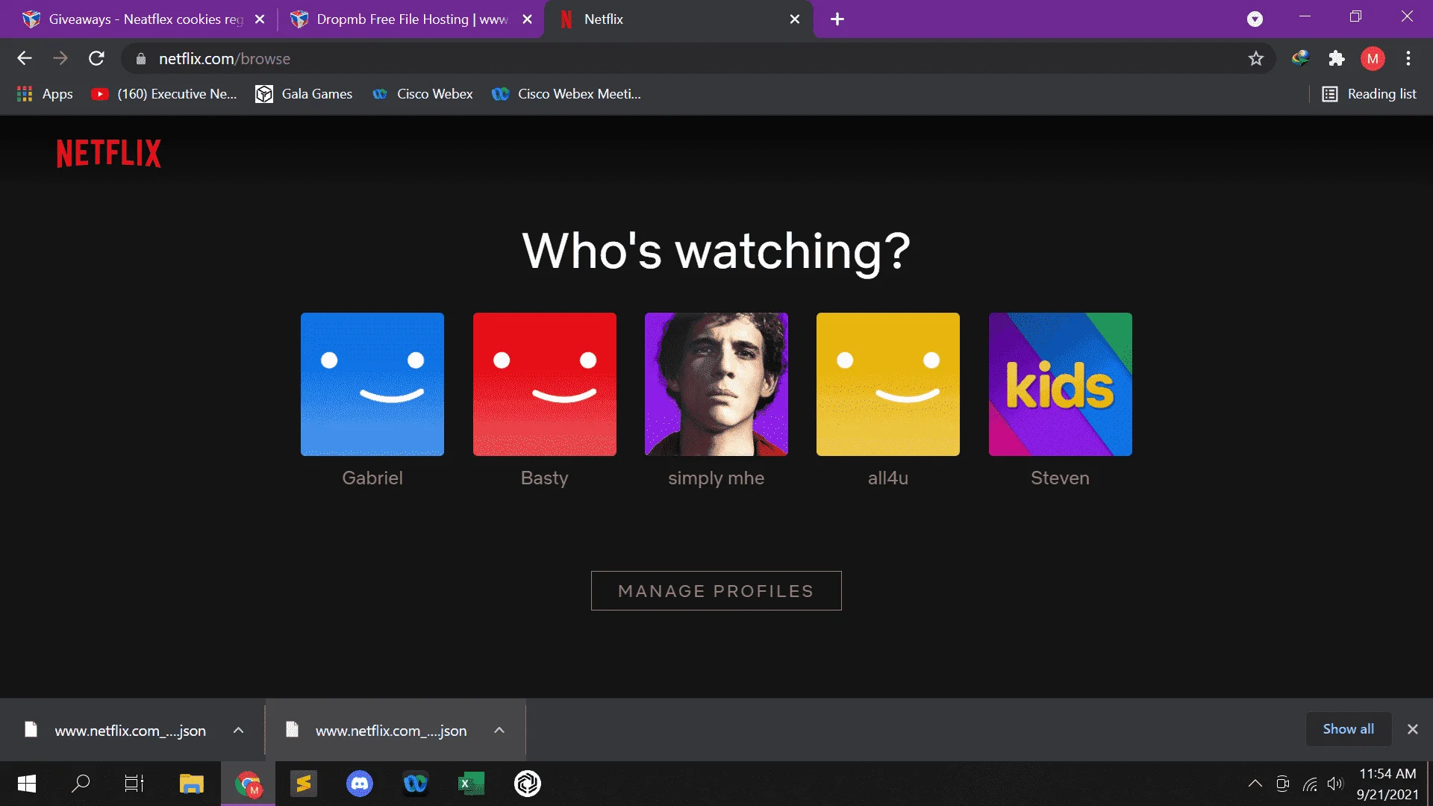Go back with the browser back arrow
The image size is (1433, 806).
(25, 58)
